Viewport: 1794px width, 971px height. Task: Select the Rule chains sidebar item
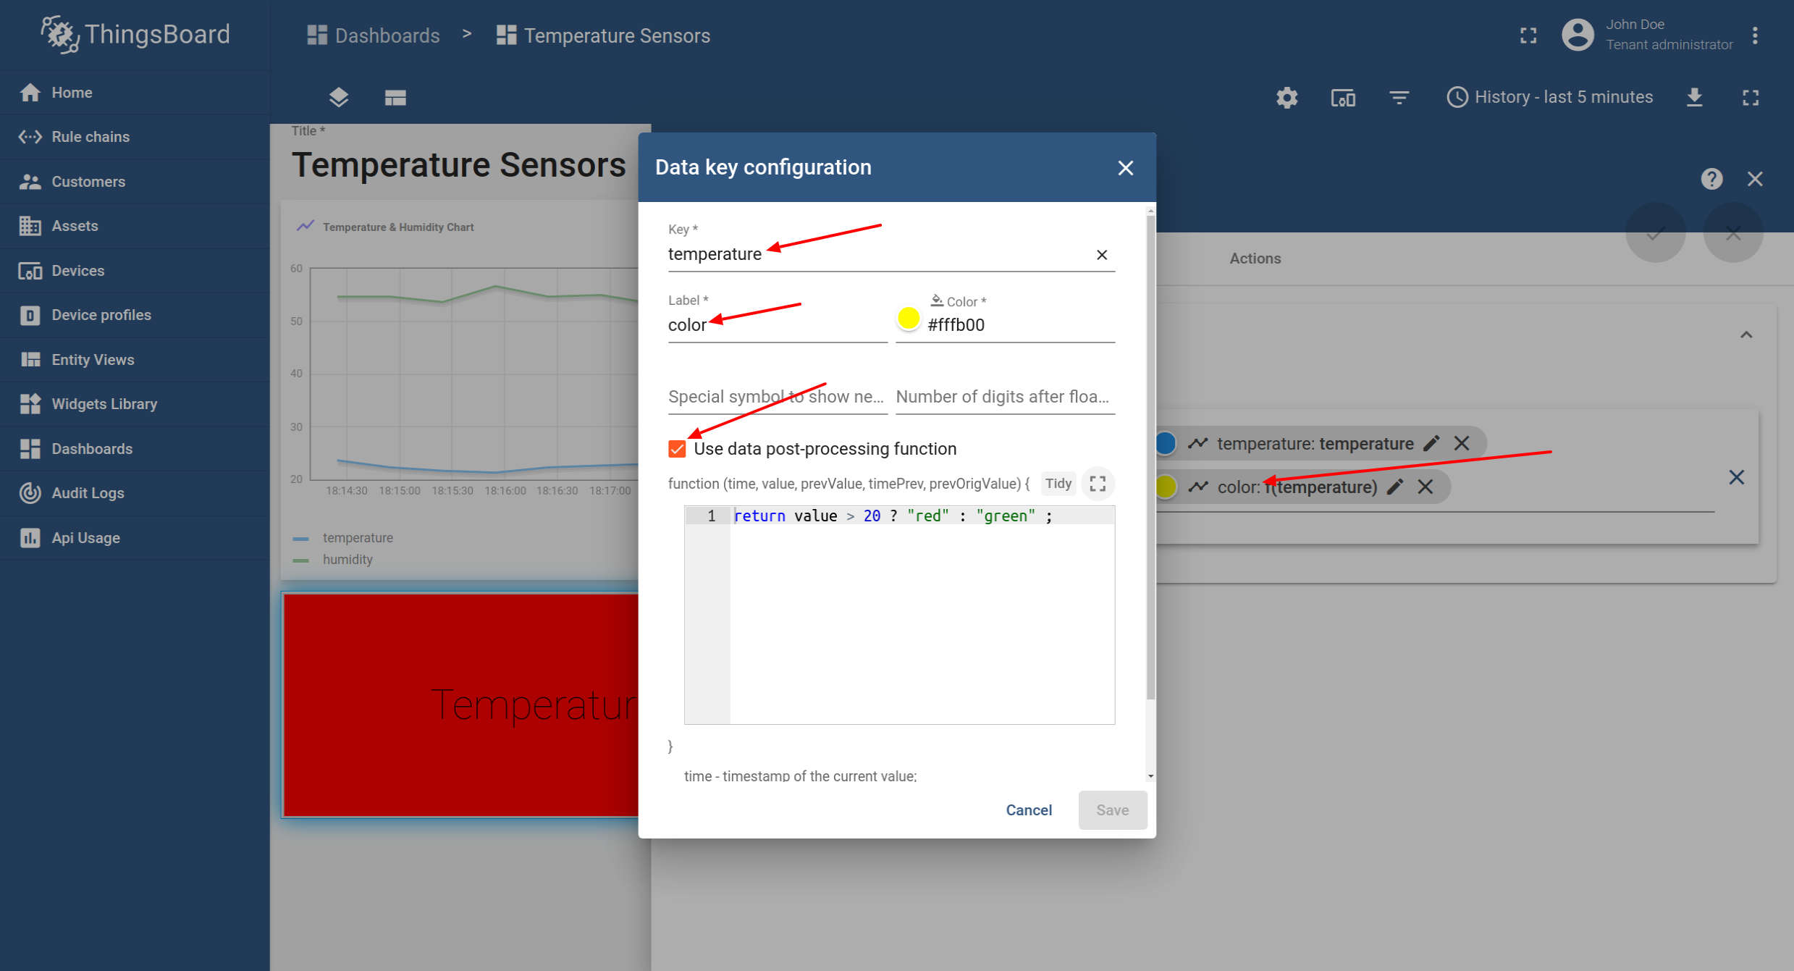(91, 136)
